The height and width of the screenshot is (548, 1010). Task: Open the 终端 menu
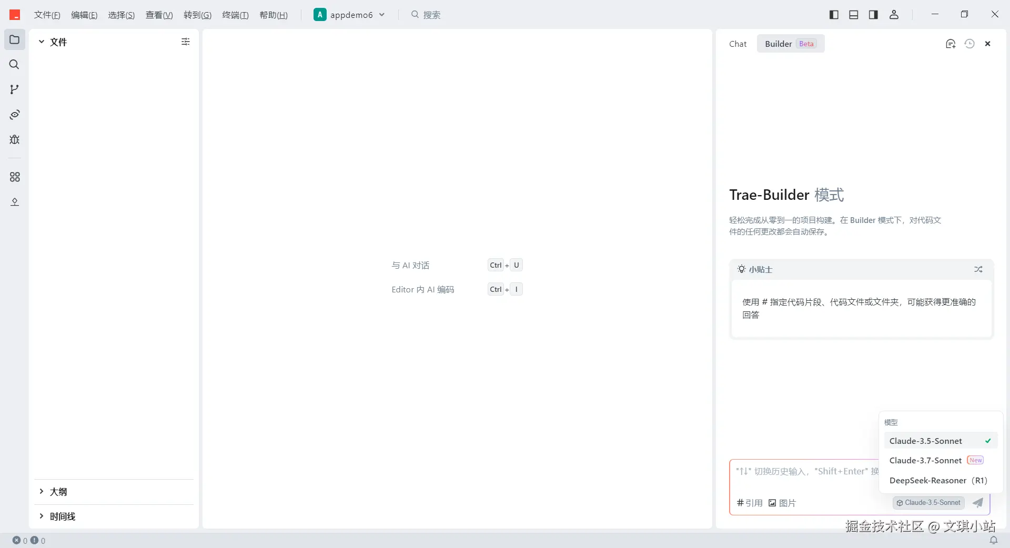235,15
